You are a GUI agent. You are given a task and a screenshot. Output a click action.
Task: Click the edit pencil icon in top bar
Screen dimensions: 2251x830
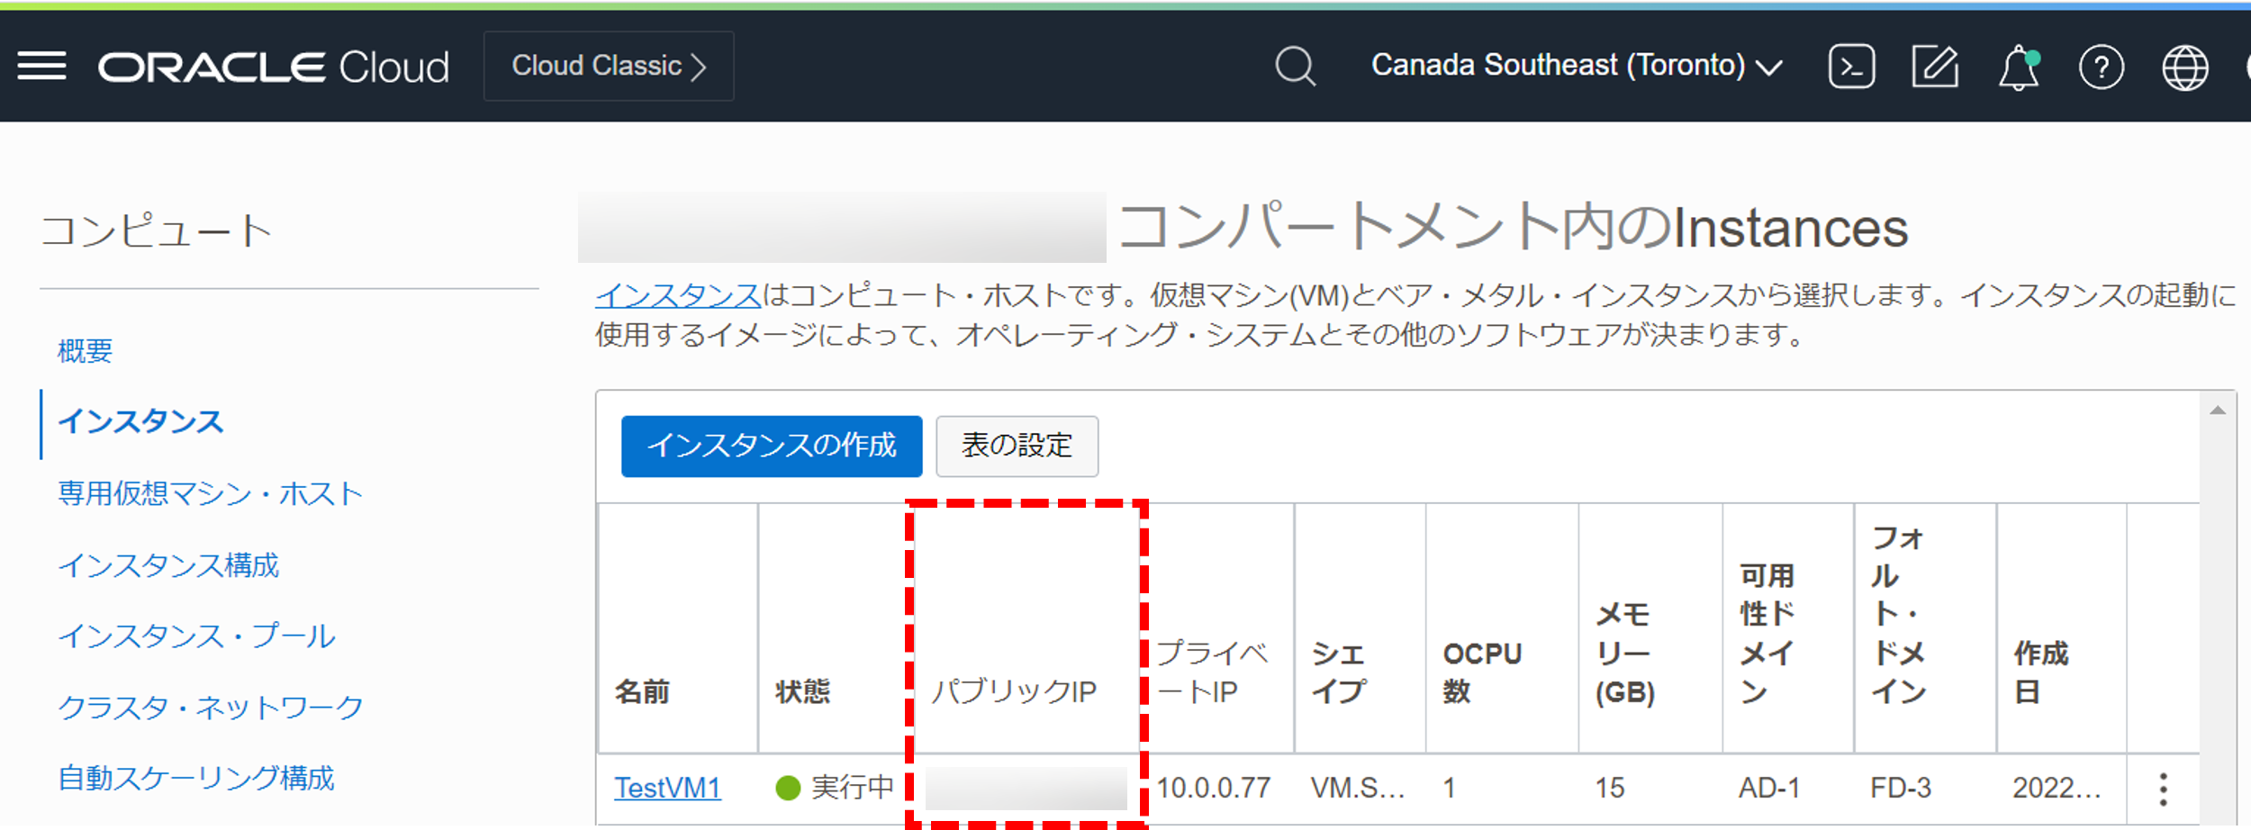coord(1934,66)
